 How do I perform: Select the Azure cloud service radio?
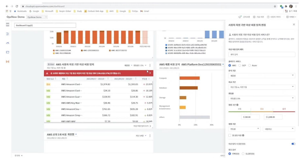[x=249, y=65]
